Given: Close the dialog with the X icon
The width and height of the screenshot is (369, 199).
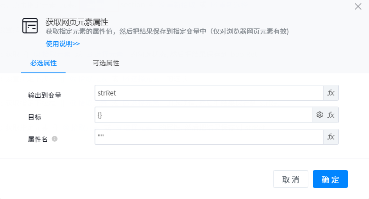Looking at the screenshot, I should point(357,6).
